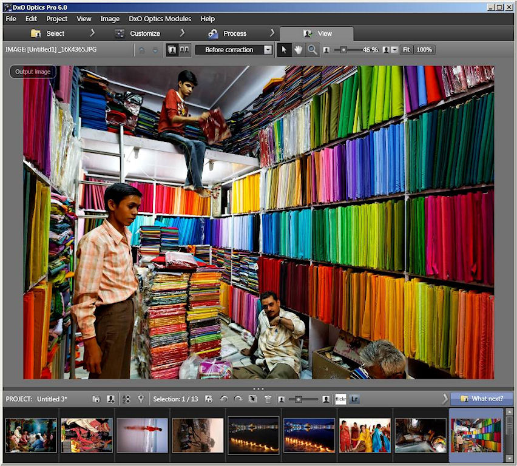Click the Lightroom Lr export icon
The image size is (517, 466).
coord(354,399)
